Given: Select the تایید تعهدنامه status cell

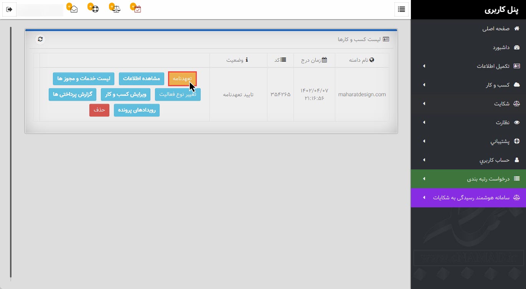Looking at the screenshot, I should 238,94.
